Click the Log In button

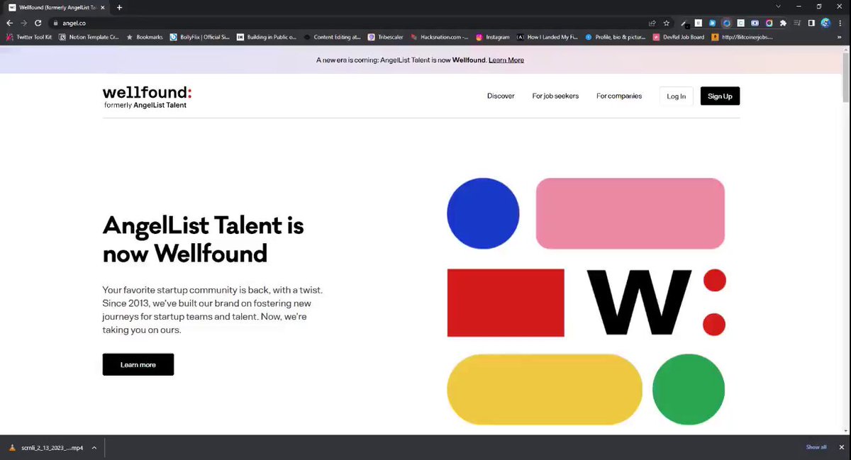(x=676, y=96)
